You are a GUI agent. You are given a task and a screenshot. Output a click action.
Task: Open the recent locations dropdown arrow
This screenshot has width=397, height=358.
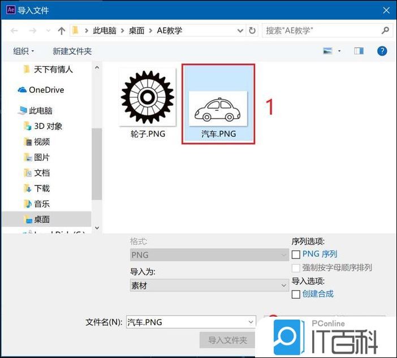tap(48, 31)
